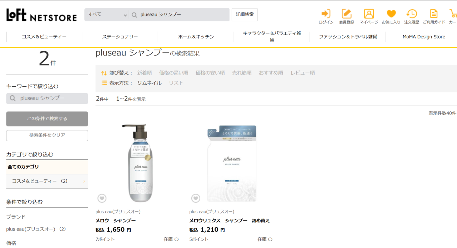Sort results by 売れ筋順

[x=242, y=73]
